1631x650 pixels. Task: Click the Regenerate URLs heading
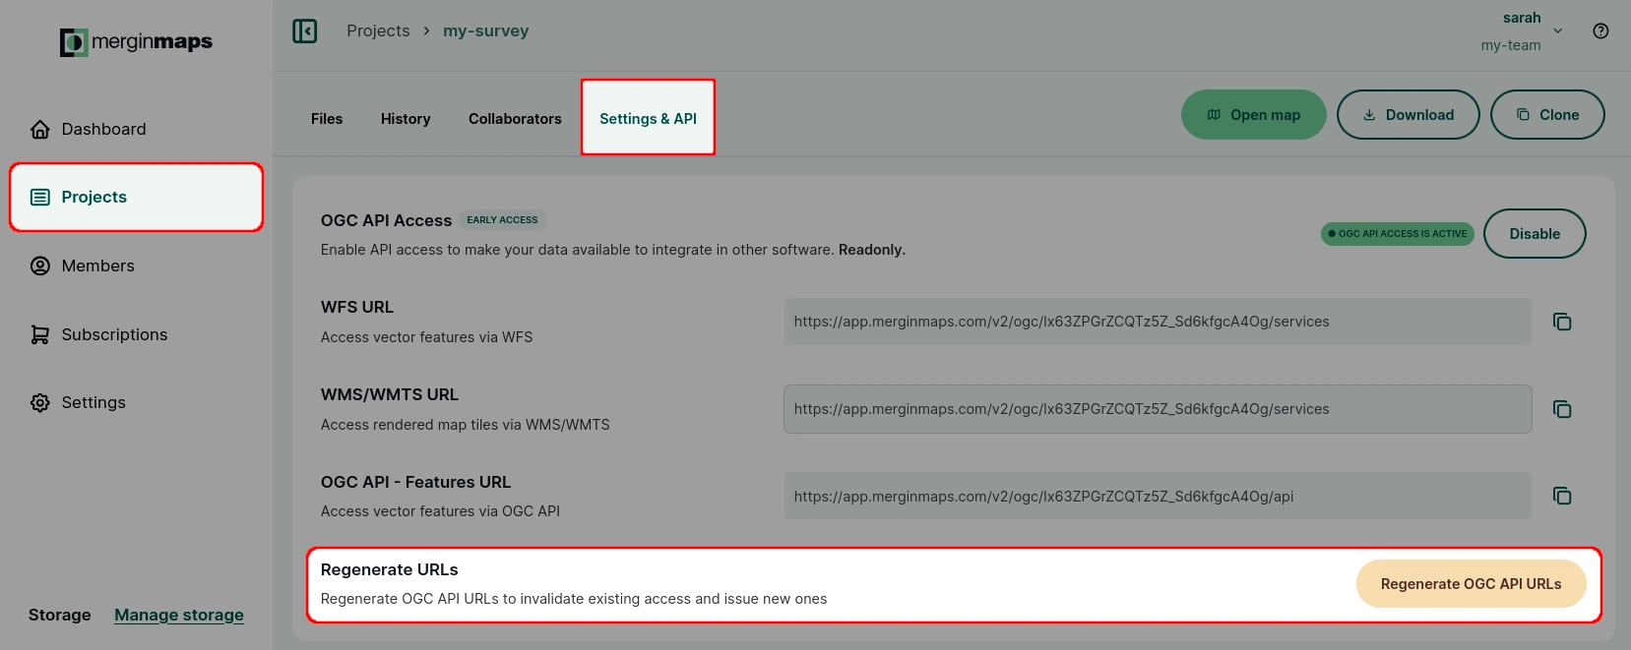(x=390, y=569)
